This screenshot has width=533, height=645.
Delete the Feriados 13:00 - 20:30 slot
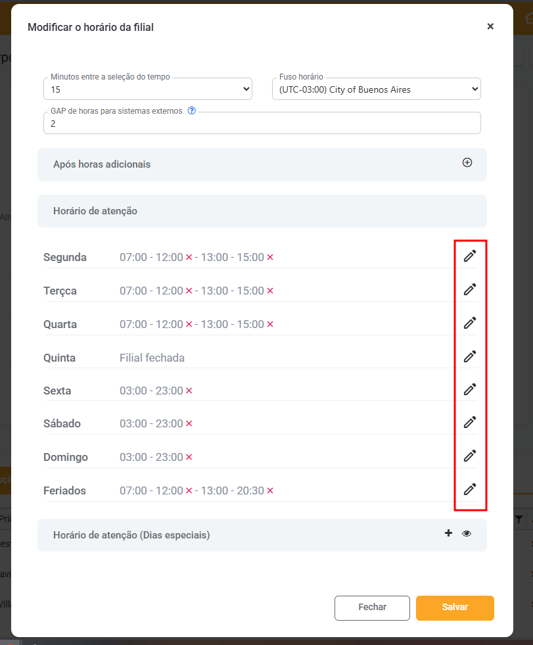coord(270,491)
